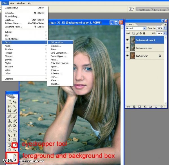Select the Eyedropper tool

point(15,145)
